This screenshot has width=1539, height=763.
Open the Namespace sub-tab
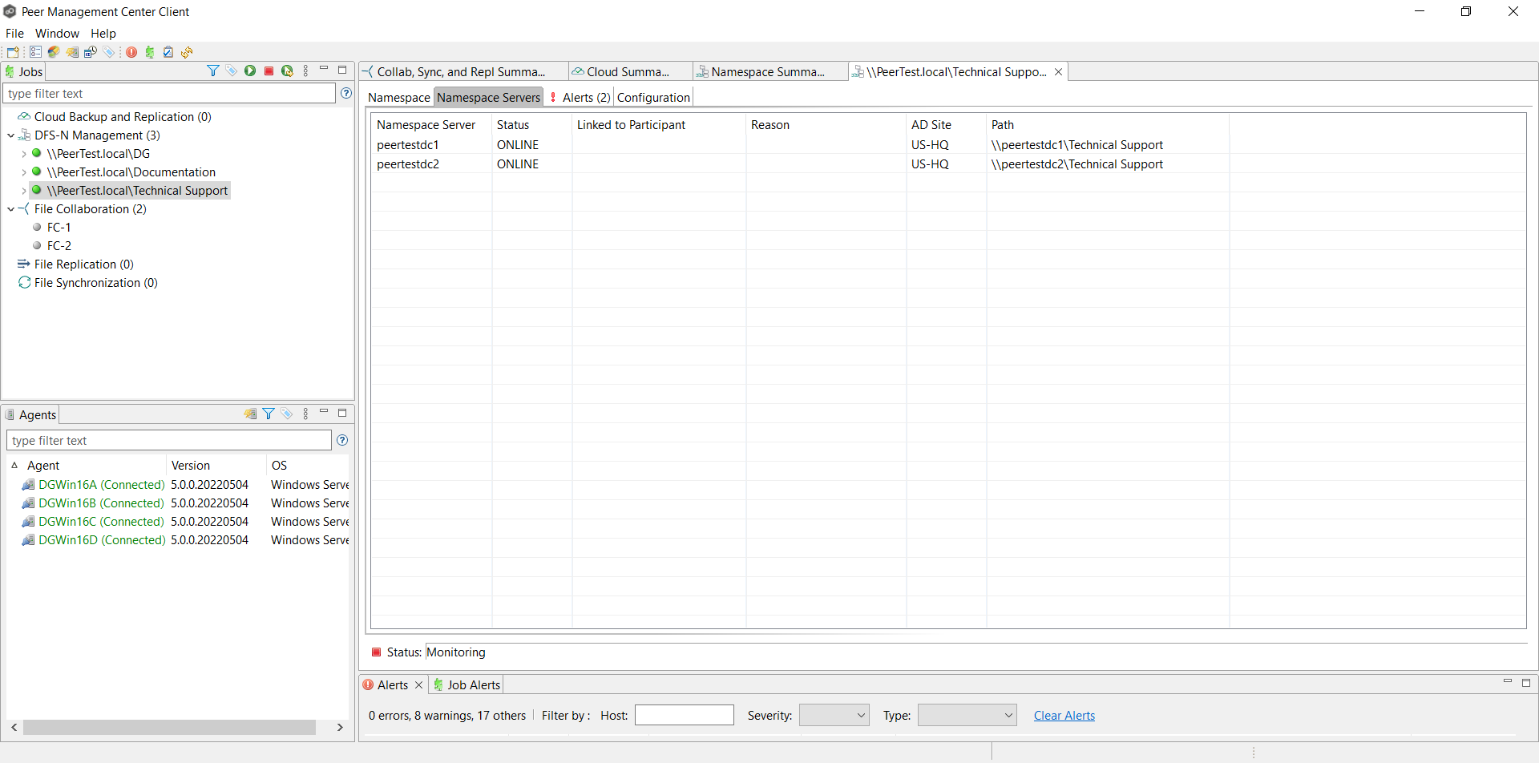[x=399, y=97]
